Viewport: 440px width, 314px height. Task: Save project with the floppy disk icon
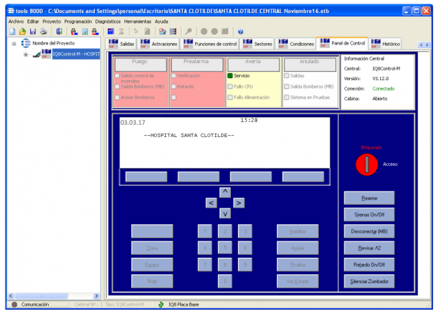[x=33, y=32]
